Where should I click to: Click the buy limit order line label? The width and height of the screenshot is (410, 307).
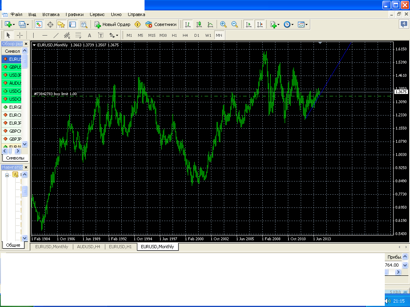pyautogui.click(x=55, y=94)
